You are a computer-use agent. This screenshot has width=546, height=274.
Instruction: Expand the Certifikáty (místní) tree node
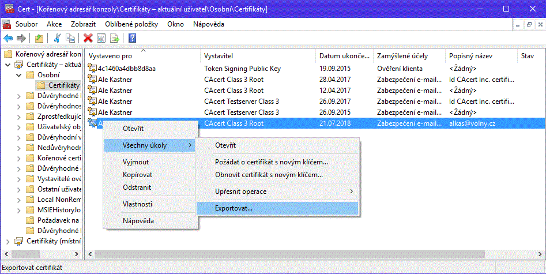(x=6, y=241)
